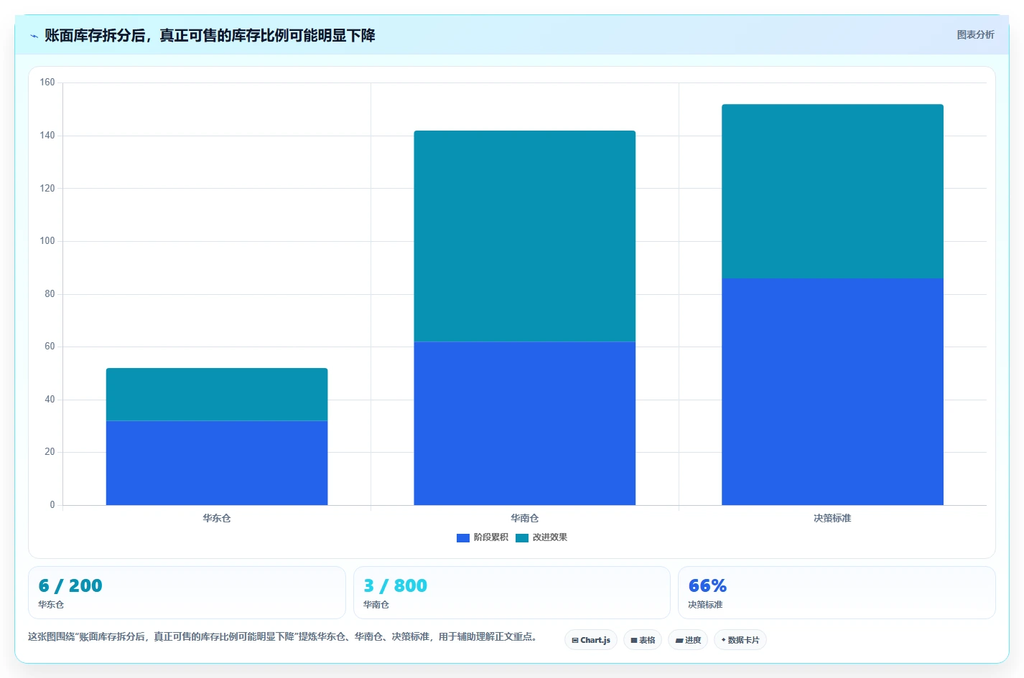Click the 60 y-axis tick label
Image resolution: width=1024 pixels, height=678 pixels.
(x=50, y=347)
